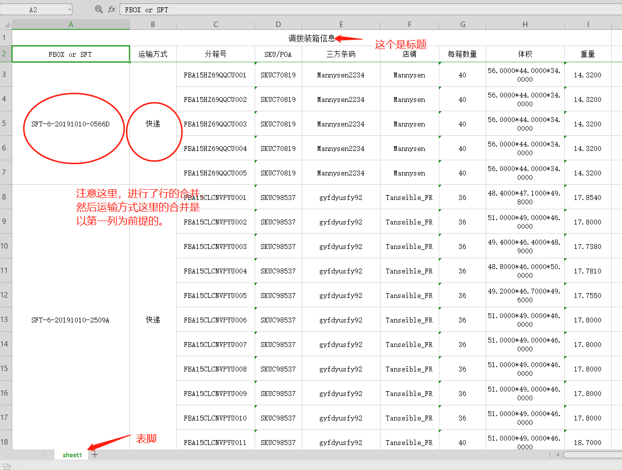Click the title cell 调拨装箱信息
The width and height of the screenshot is (622, 470).
tap(311, 37)
